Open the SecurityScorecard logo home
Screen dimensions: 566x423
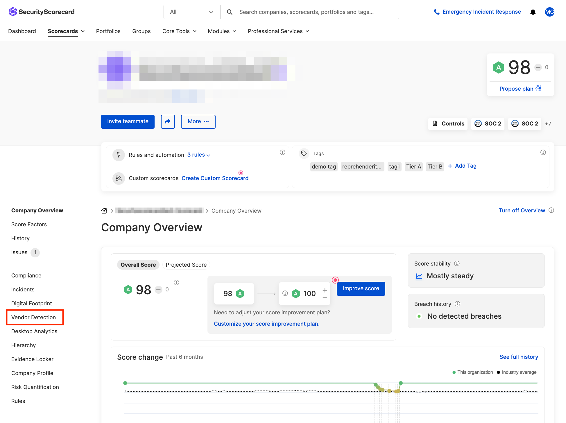(x=41, y=12)
